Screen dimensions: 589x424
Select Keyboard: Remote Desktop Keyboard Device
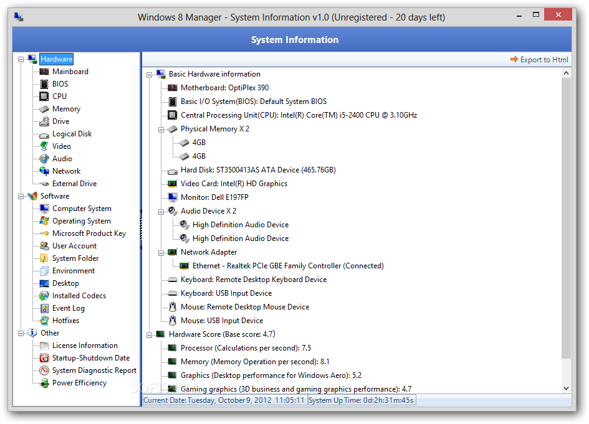point(254,280)
